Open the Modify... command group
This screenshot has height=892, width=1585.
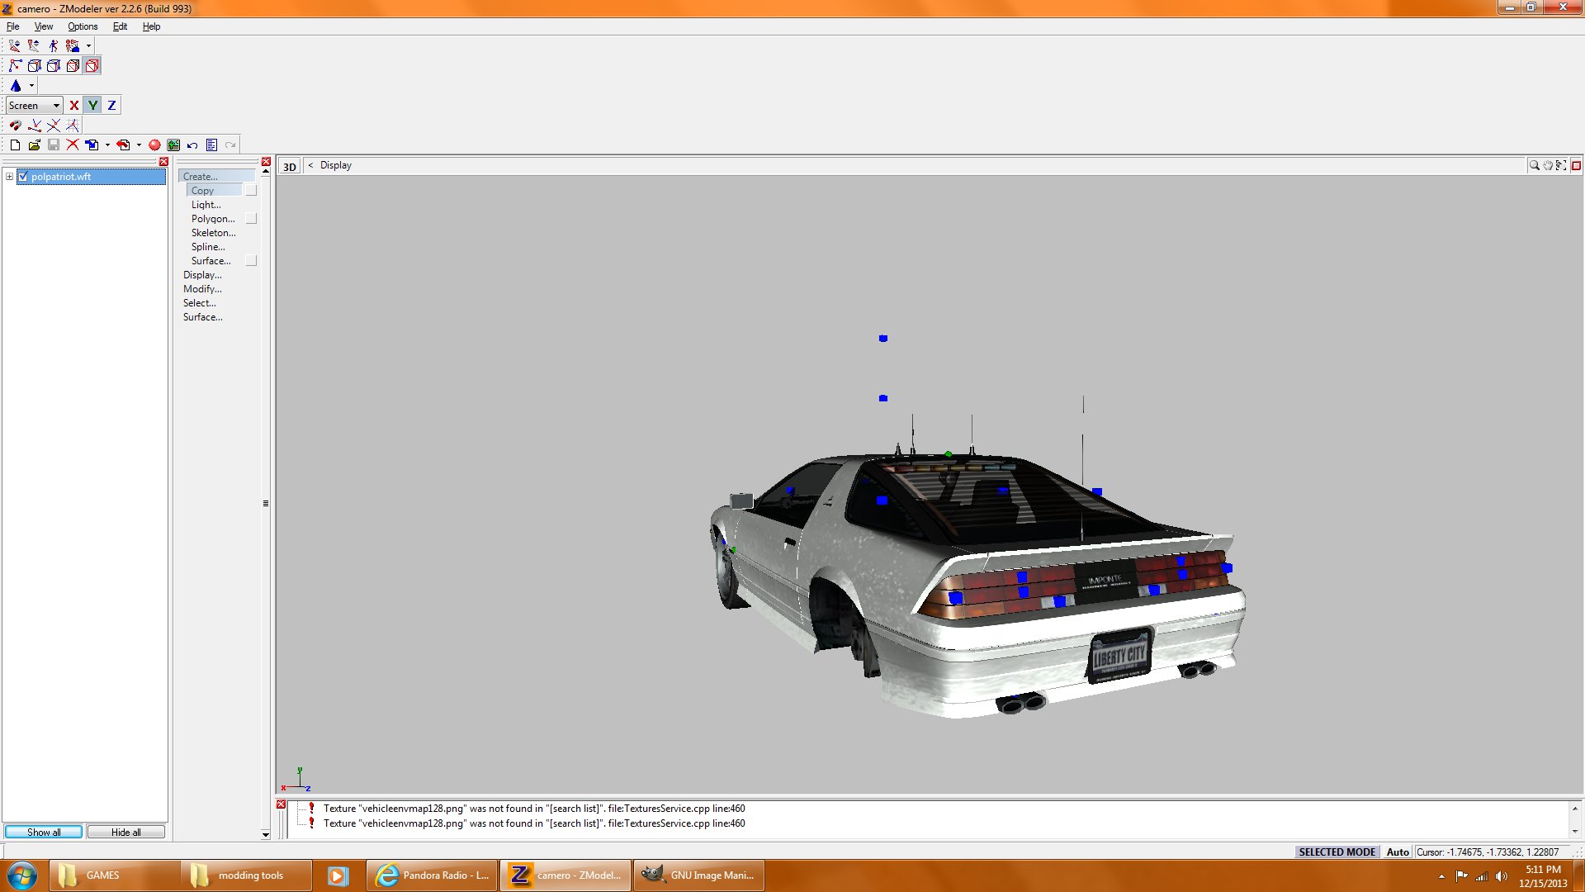[x=202, y=288]
